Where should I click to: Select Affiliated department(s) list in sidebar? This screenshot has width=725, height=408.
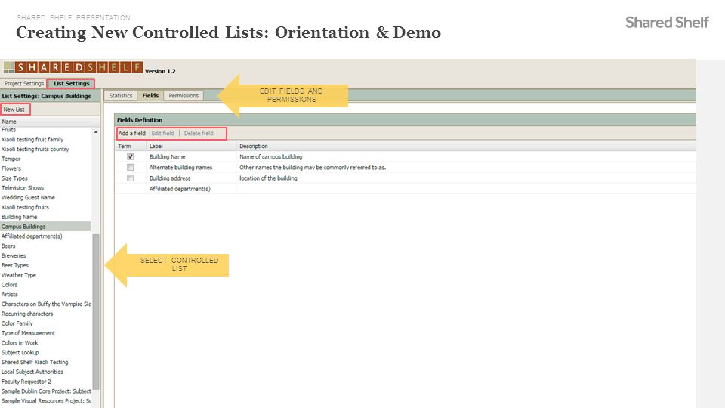[45, 236]
